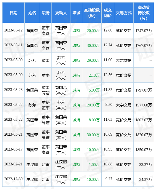This screenshot has width=154, height=189.
Task: Select the 2023-03-21 date cell
Action: click(13, 135)
